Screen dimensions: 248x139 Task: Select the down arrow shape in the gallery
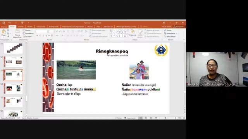(122, 34)
